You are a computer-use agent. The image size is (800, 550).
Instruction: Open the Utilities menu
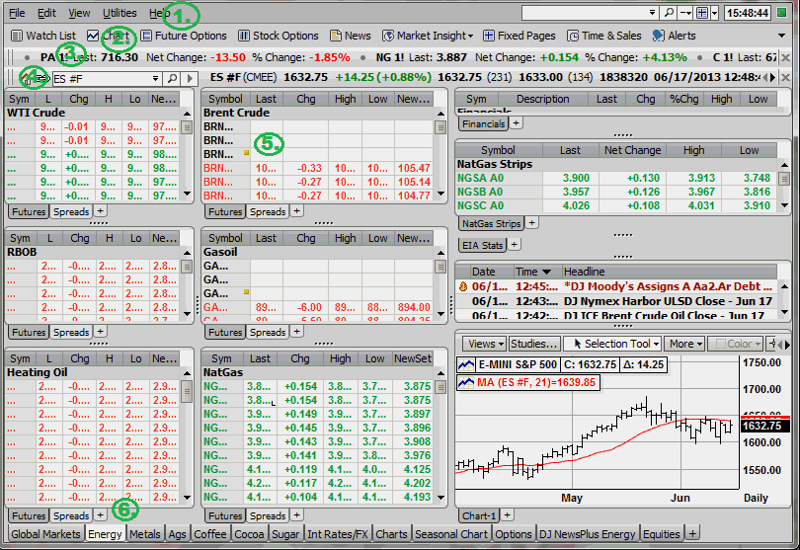click(120, 13)
